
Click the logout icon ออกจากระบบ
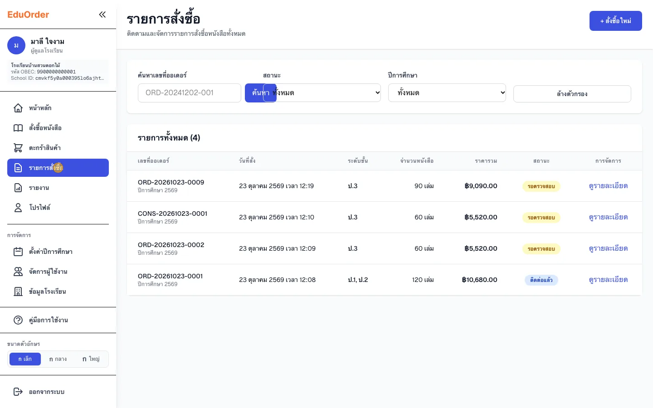18,392
